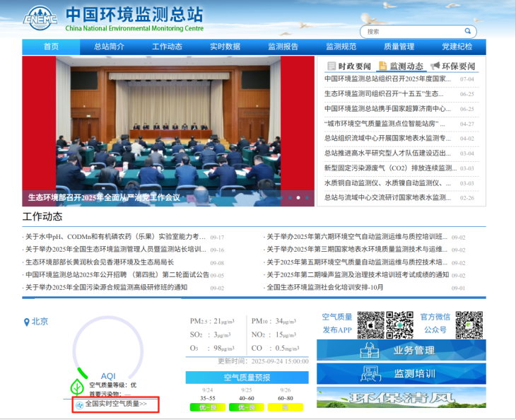Open the 监测报告 navigation menu
The height and width of the screenshot is (420, 516).
click(x=283, y=47)
